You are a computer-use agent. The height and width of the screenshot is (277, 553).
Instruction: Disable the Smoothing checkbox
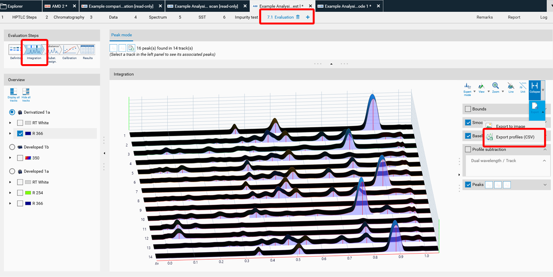point(468,123)
